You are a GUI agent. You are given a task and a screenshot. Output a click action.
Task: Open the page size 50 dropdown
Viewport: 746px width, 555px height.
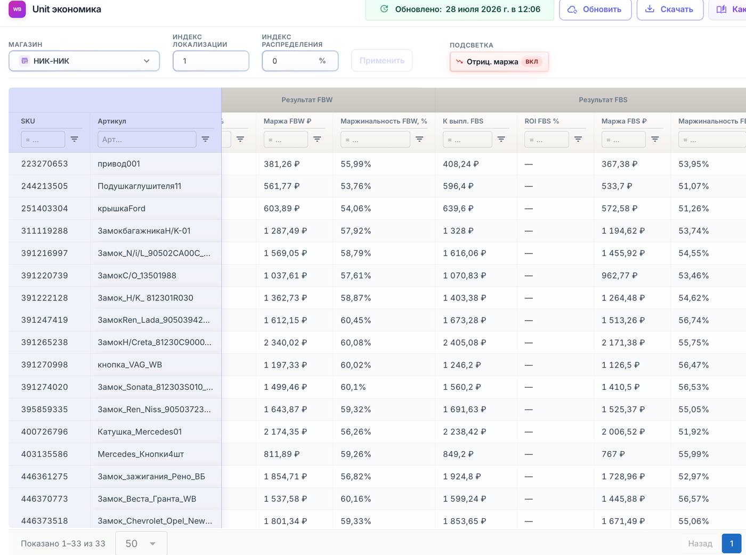pyautogui.click(x=141, y=543)
